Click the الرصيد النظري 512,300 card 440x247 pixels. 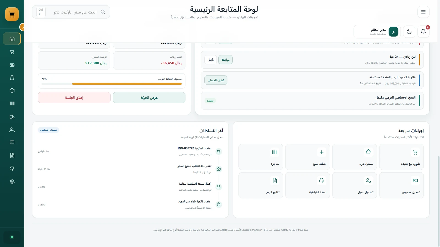(x=74, y=60)
